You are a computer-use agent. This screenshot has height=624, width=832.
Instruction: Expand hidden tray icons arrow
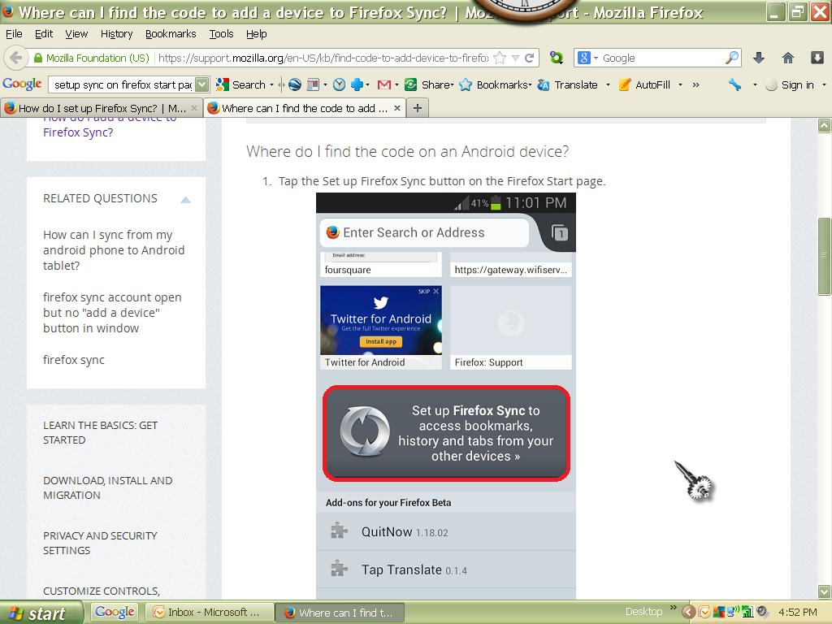(x=688, y=612)
